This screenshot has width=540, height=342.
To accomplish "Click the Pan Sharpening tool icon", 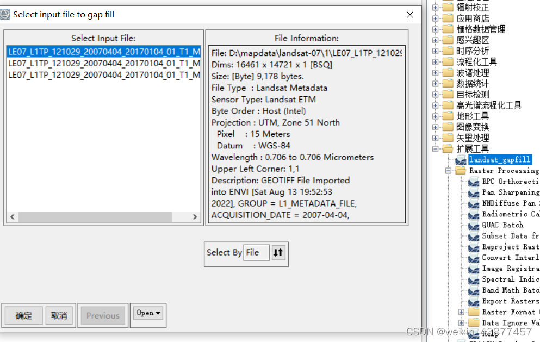I will pyautogui.click(x=474, y=192).
